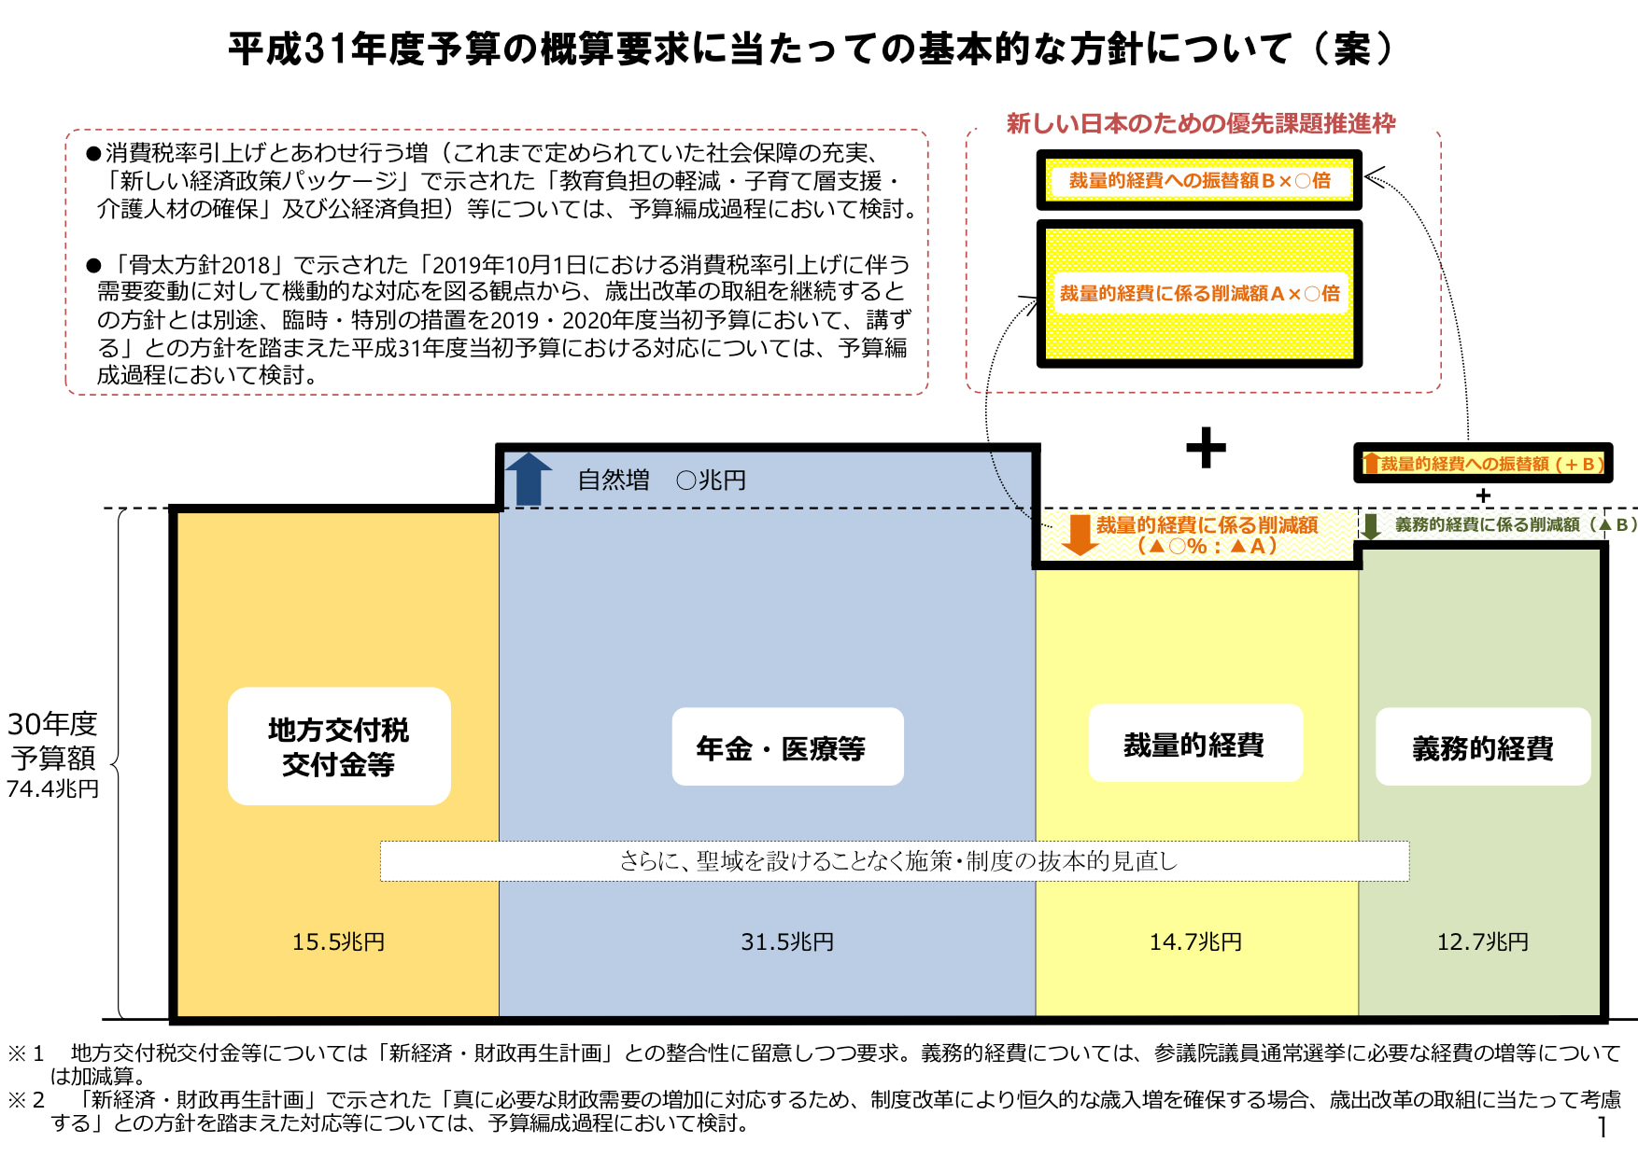Click the curly brace beside 30年度予算額
The height and width of the screenshot is (1157, 1638).
[118, 763]
